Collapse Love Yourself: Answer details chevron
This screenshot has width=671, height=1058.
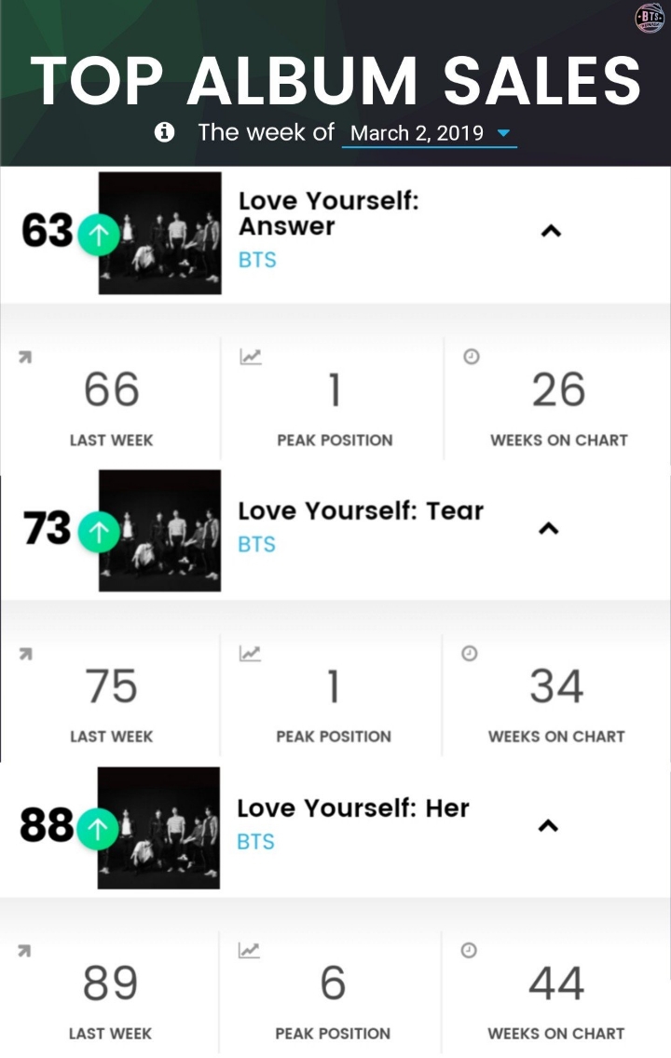point(552,231)
